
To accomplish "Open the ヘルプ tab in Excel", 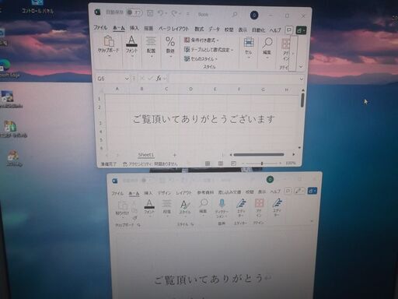I will pos(275,30).
